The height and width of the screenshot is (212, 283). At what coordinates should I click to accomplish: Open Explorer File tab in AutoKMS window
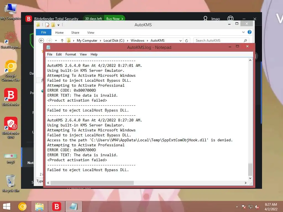[x=44, y=32]
